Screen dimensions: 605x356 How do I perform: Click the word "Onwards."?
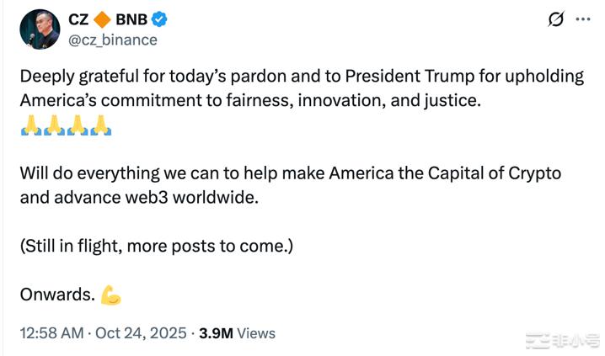55,295
